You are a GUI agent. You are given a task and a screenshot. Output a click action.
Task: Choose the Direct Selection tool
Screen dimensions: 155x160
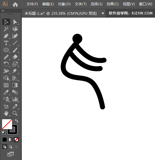point(15,22)
